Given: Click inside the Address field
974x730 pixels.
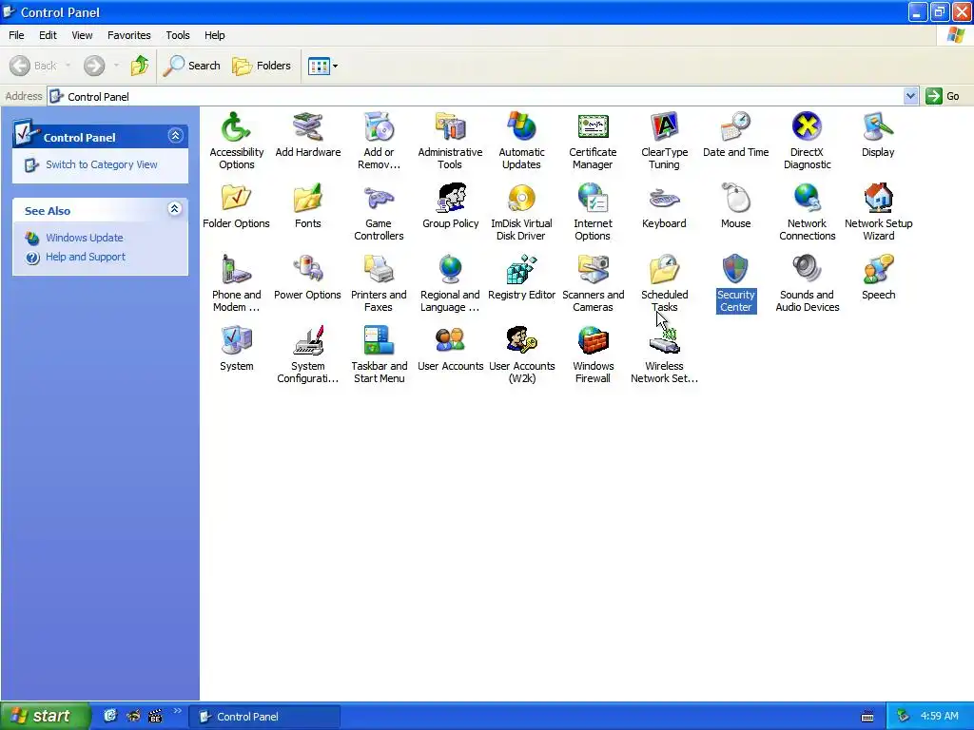Looking at the screenshot, I should (476, 96).
